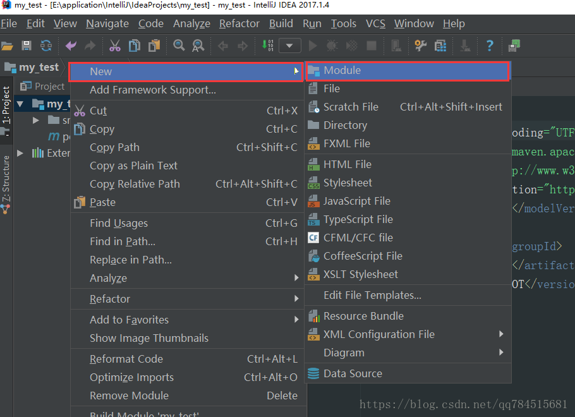Image resolution: width=575 pixels, height=417 pixels.
Task: Choose File in the New submenu
Action: pyautogui.click(x=408, y=88)
